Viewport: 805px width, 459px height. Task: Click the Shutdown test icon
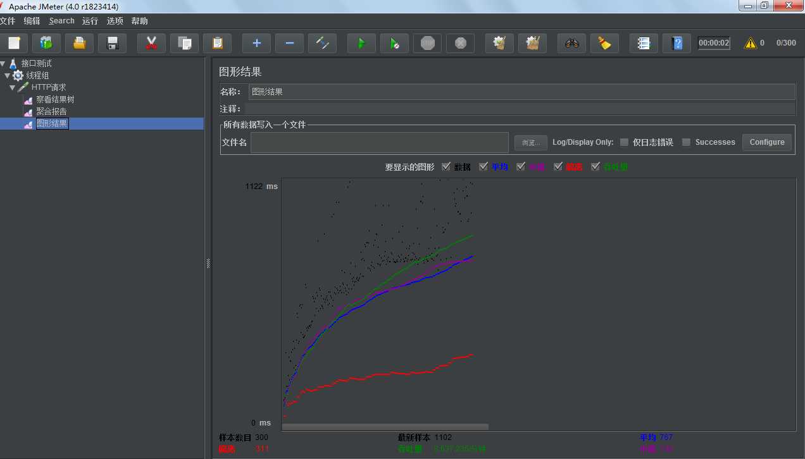tap(460, 43)
